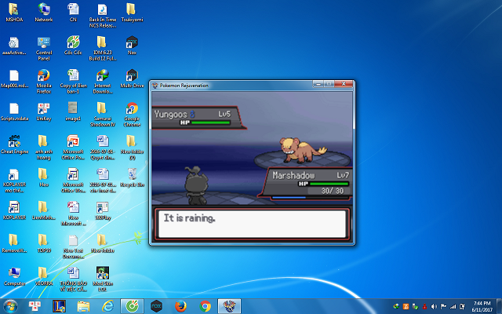Open the Hoa folder

pos(44,178)
